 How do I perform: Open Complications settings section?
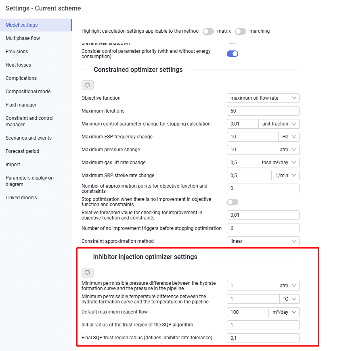coord(36,78)
